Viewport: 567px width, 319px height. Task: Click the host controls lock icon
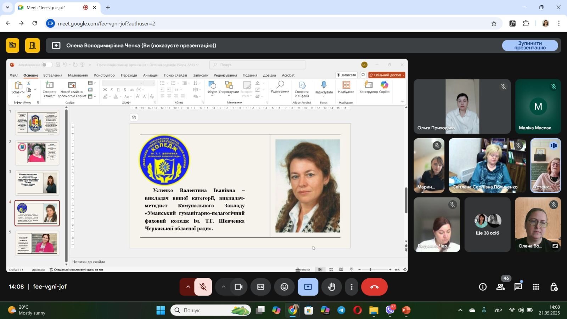[x=554, y=287]
